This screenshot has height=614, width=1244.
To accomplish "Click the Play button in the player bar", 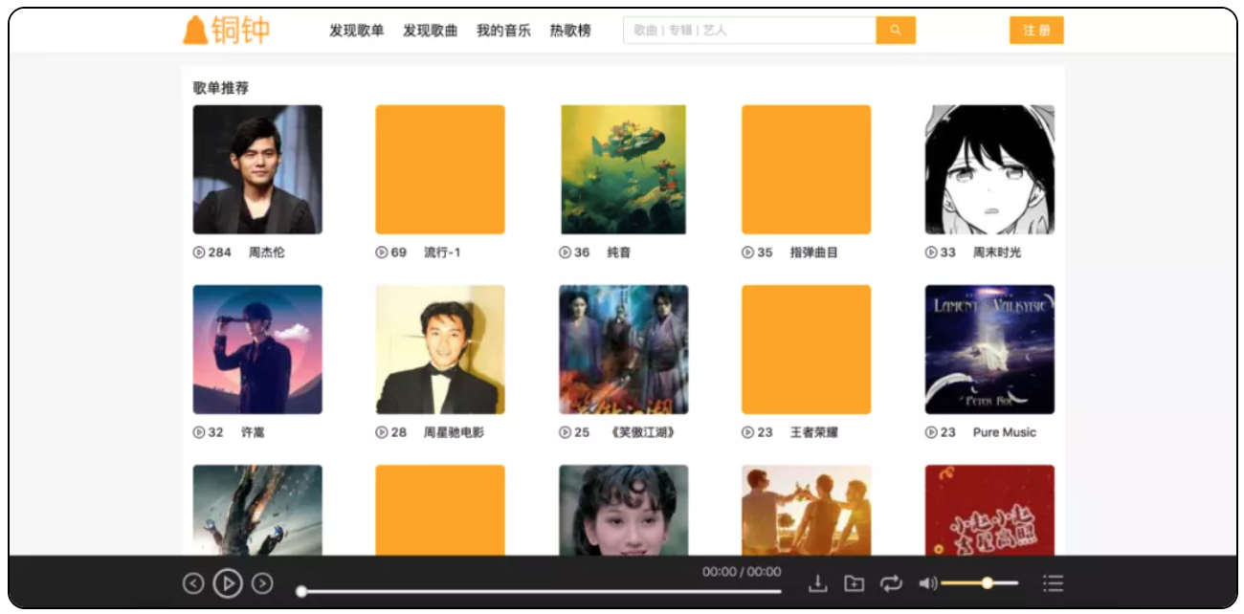I will (228, 582).
